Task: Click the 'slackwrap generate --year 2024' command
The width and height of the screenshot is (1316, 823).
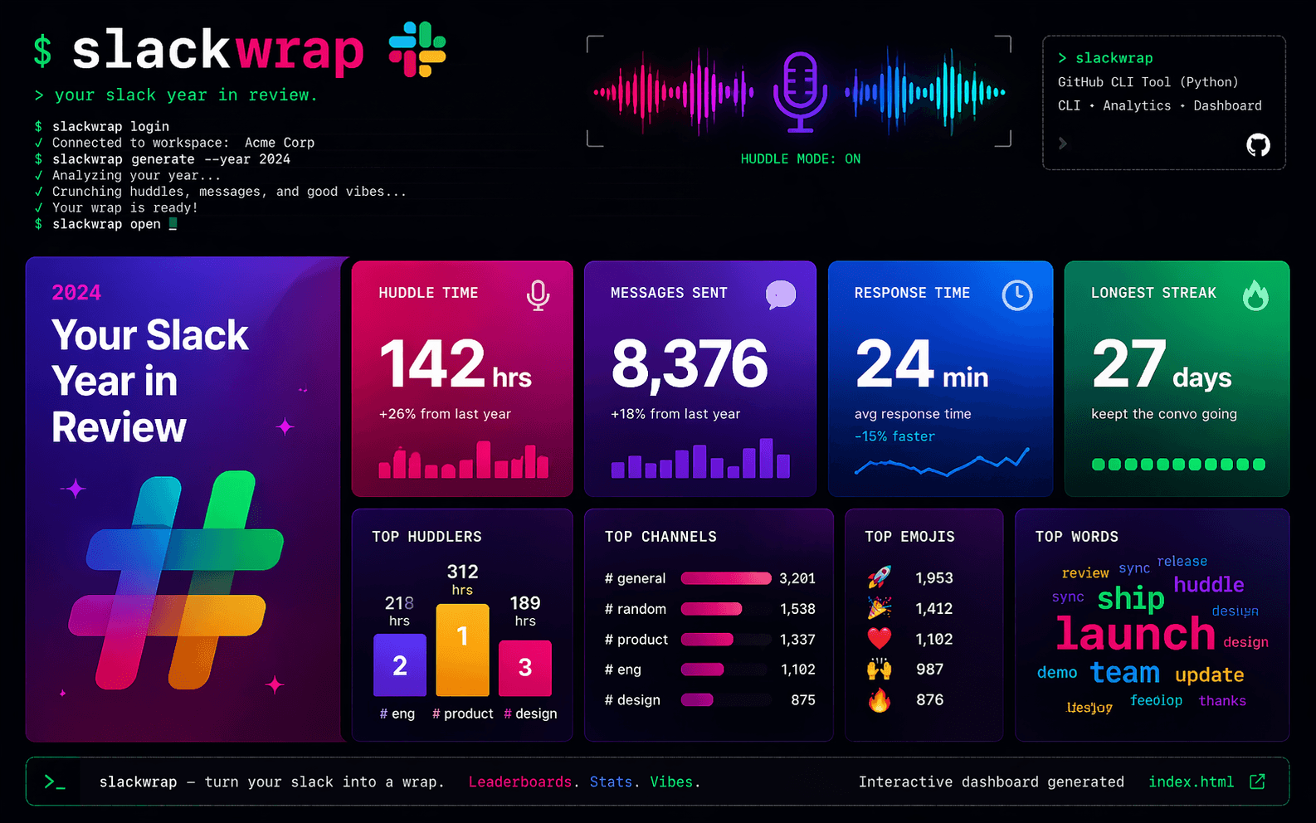Action: pos(171,159)
